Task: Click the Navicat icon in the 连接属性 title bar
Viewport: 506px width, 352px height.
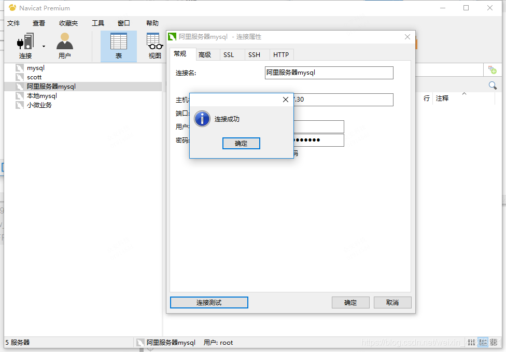Action: [172, 37]
